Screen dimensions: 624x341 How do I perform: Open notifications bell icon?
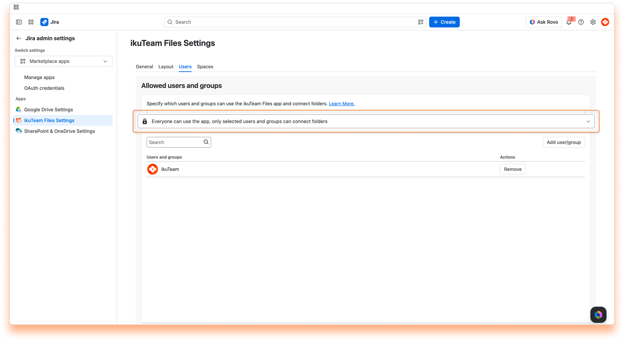click(569, 22)
